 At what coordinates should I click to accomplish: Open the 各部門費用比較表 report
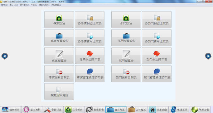(157, 38)
